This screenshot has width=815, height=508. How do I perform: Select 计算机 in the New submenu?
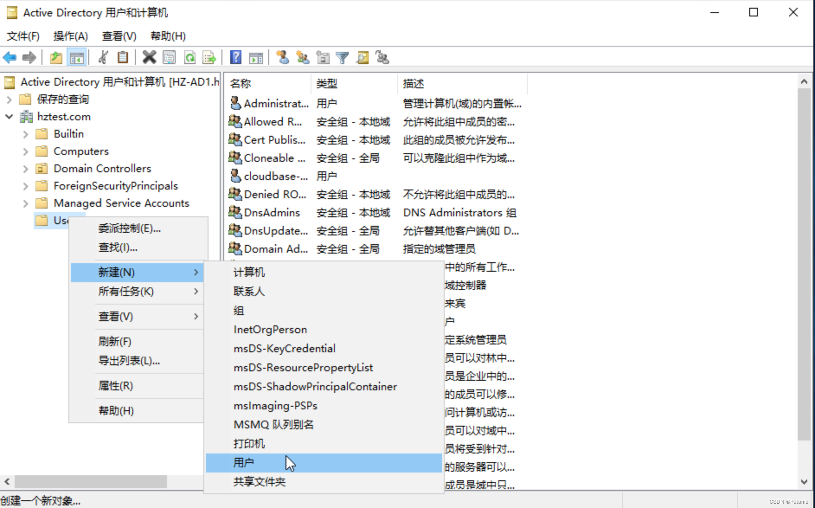coord(324,272)
